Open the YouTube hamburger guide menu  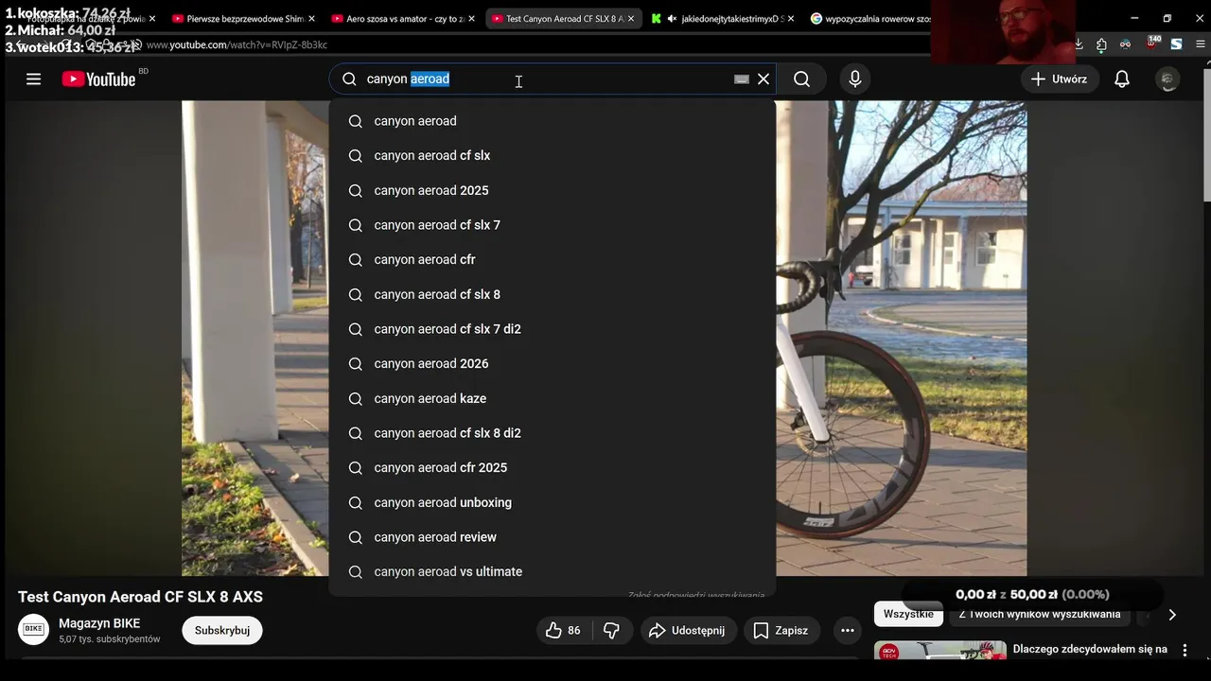click(33, 79)
